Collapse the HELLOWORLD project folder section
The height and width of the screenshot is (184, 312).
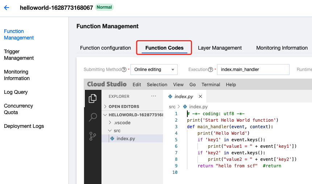[133, 115]
